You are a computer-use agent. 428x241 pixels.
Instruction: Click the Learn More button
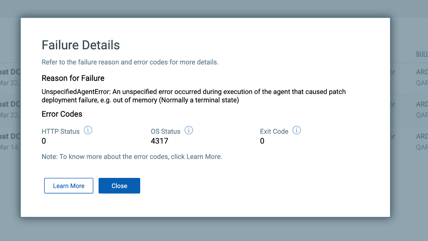click(x=68, y=185)
